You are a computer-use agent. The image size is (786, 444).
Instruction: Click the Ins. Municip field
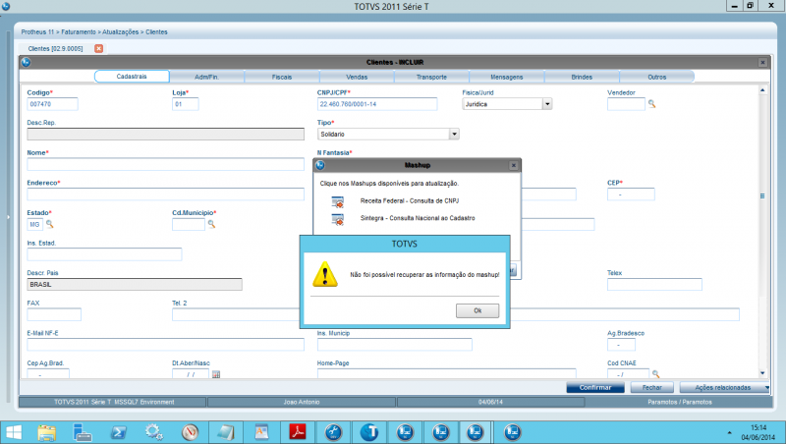[395, 345]
